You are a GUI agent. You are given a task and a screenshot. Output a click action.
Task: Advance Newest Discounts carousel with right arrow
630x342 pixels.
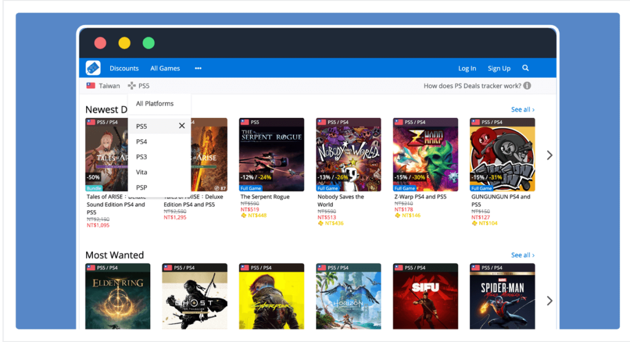[x=549, y=155]
